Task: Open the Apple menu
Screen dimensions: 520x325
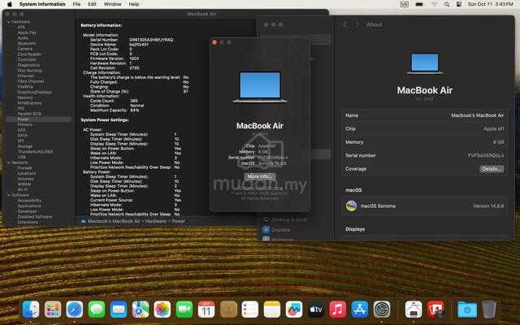Action: [10, 4]
